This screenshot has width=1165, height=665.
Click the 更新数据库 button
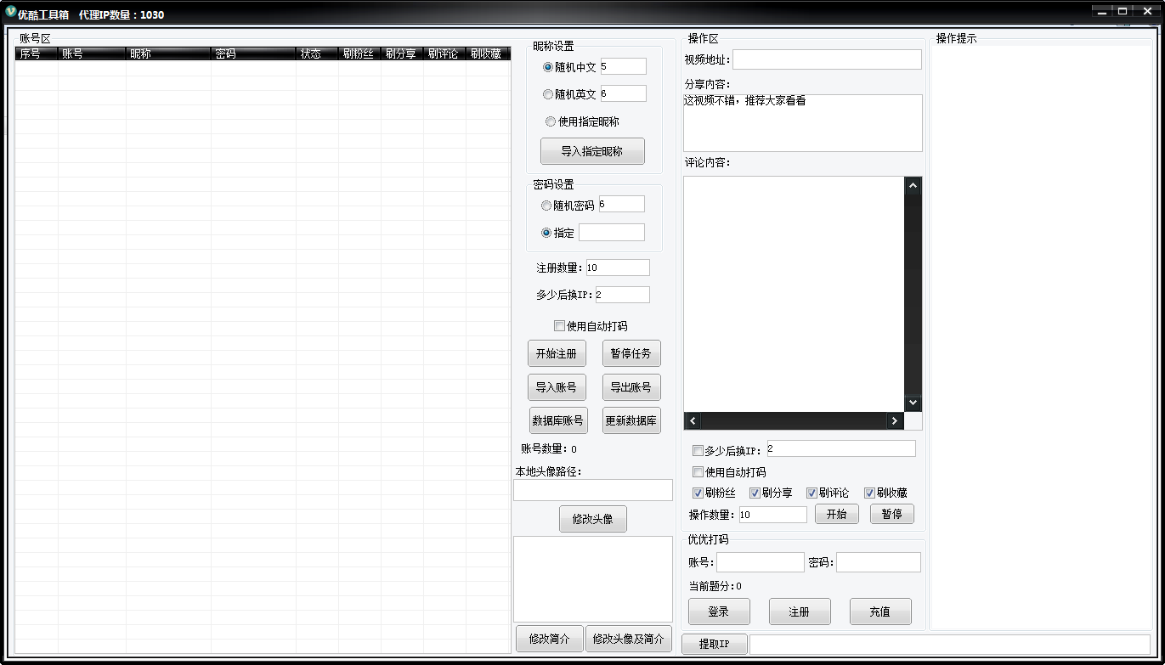pyautogui.click(x=631, y=420)
